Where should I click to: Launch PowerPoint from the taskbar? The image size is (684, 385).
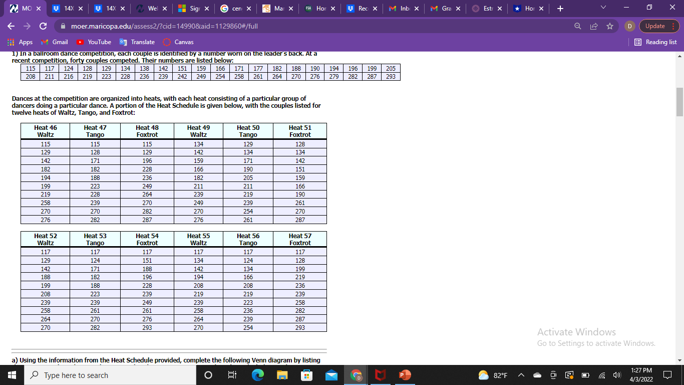tap(405, 375)
